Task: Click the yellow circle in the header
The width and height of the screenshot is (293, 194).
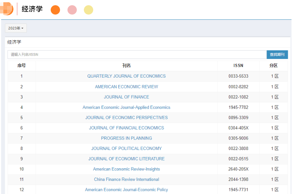Action: (x=88, y=10)
